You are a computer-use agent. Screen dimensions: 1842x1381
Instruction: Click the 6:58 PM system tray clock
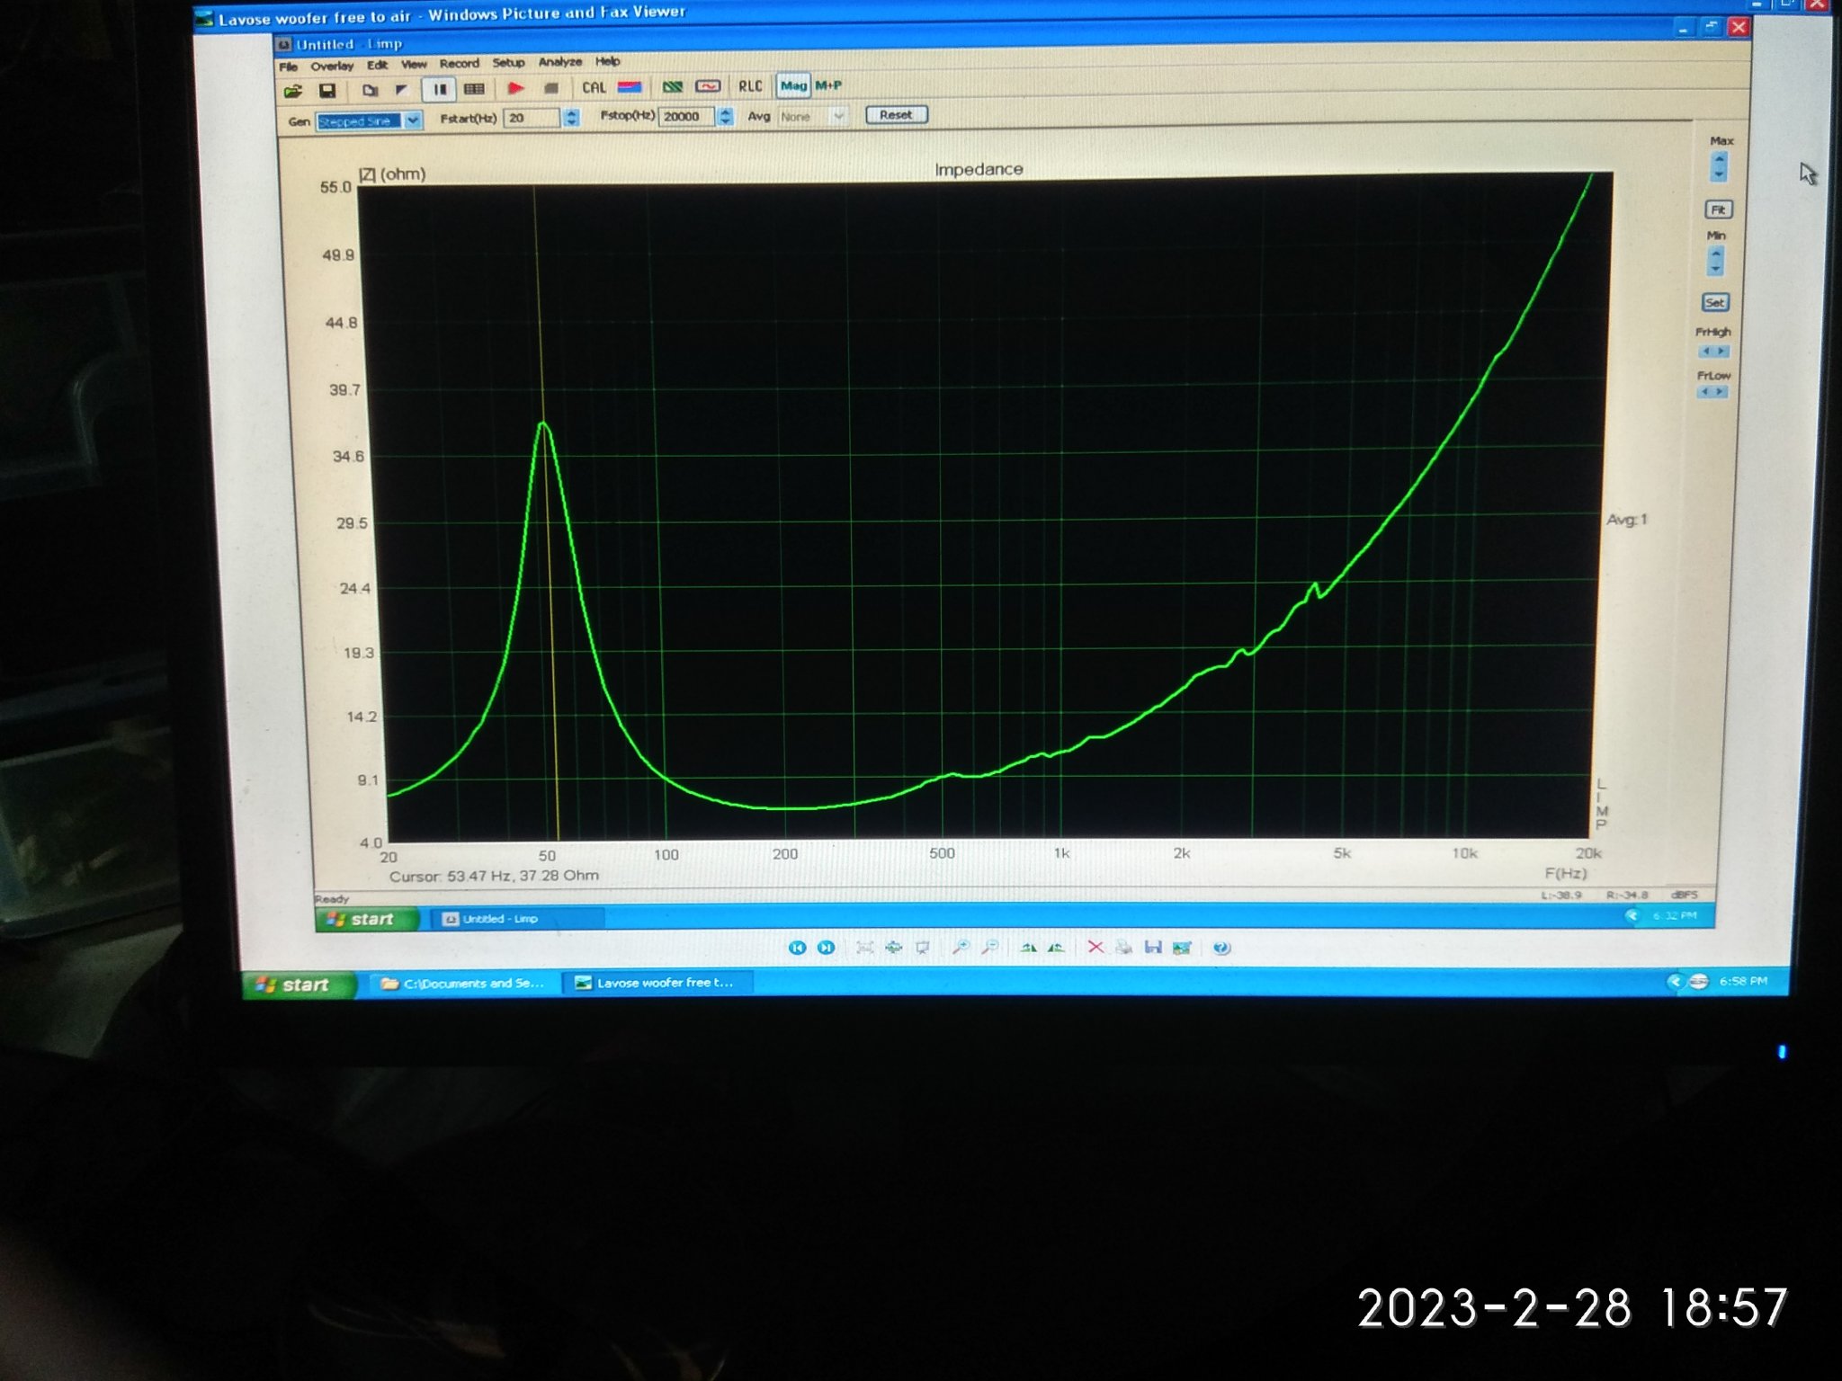(1743, 981)
